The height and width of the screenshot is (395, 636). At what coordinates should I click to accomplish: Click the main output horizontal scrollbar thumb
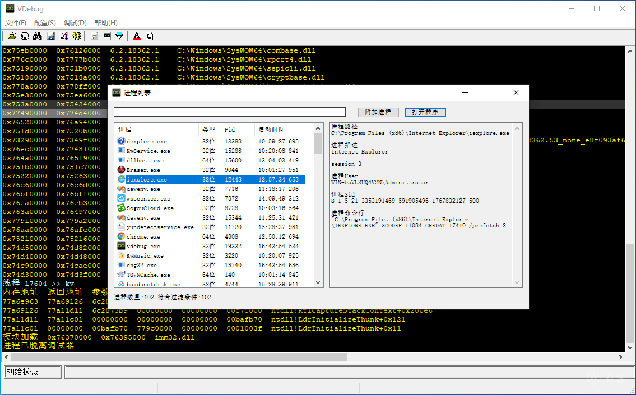coord(179,357)
